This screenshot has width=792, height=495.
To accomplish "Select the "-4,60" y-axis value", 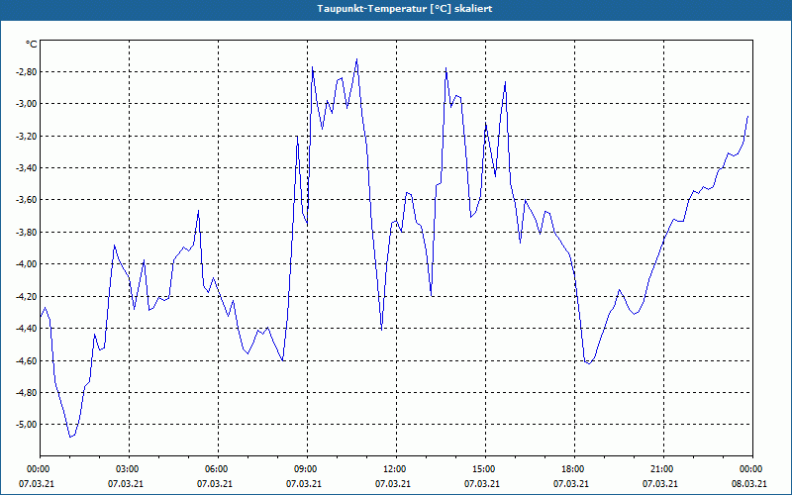I will 28,360.
